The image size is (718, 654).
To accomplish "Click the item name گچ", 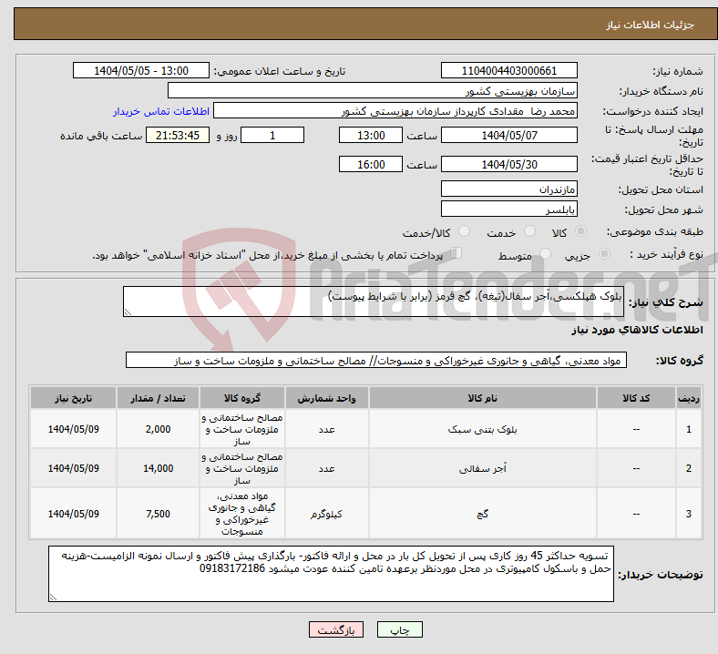I will pyautogui.click(x=483, y=514).
